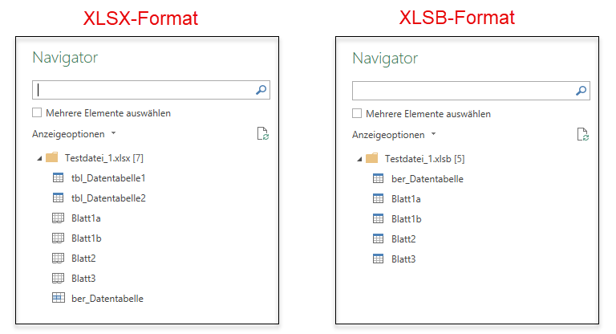Click the Testdatei_1.xlsb folder icon
Viewport: 616px width, 334px height.
tap(371, 158)
